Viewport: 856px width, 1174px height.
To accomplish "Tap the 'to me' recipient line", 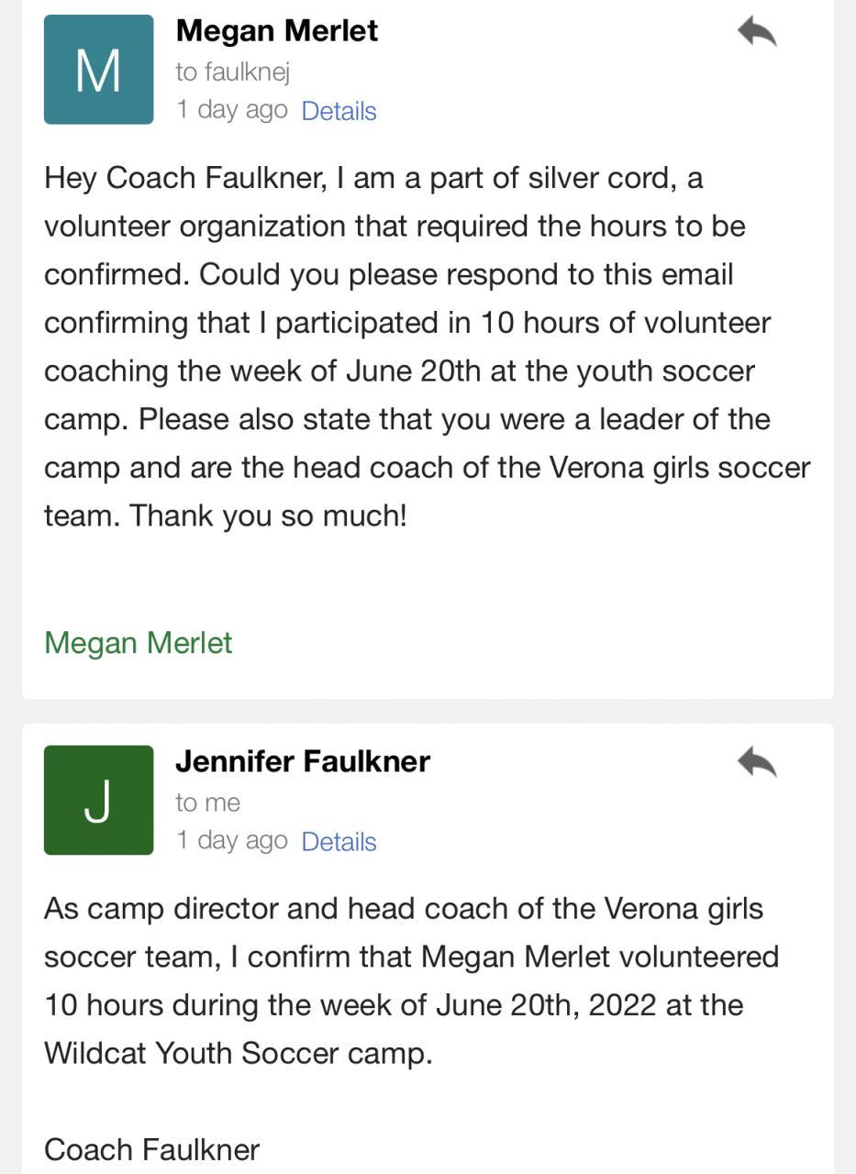I will [x=207, y=803].
